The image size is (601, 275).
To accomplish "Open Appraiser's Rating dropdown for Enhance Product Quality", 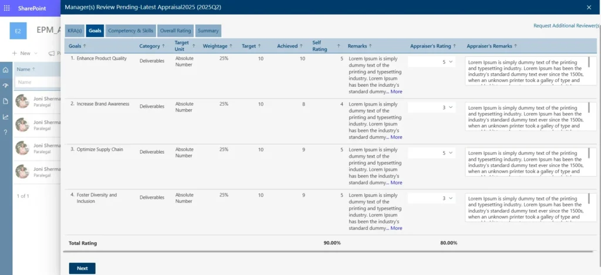I will tap(431, 62).
